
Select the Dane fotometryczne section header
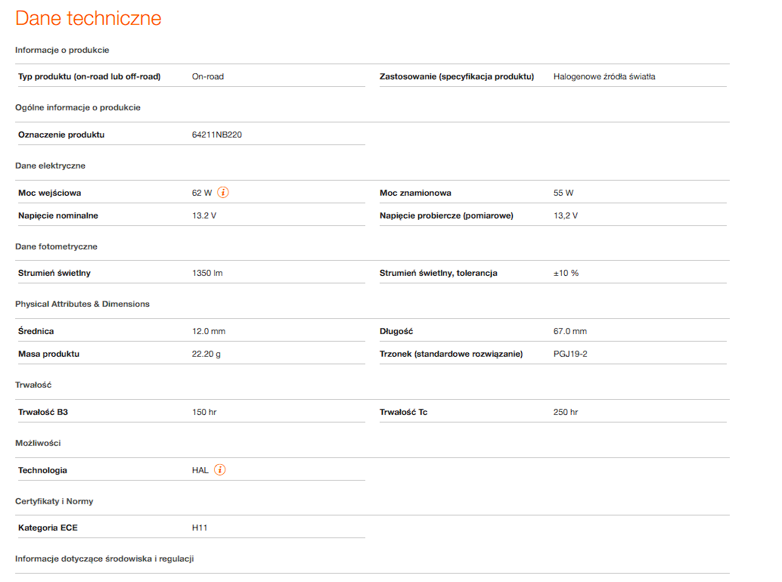pyautogui.click(x=56, y=246)
